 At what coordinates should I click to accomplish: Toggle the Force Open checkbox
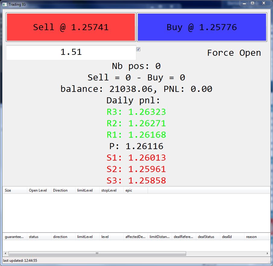[x=138, y=49]
